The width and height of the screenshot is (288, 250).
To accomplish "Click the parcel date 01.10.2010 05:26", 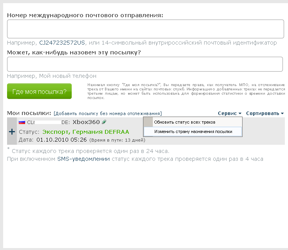I will pyautogui.click(x=62, y=140).
